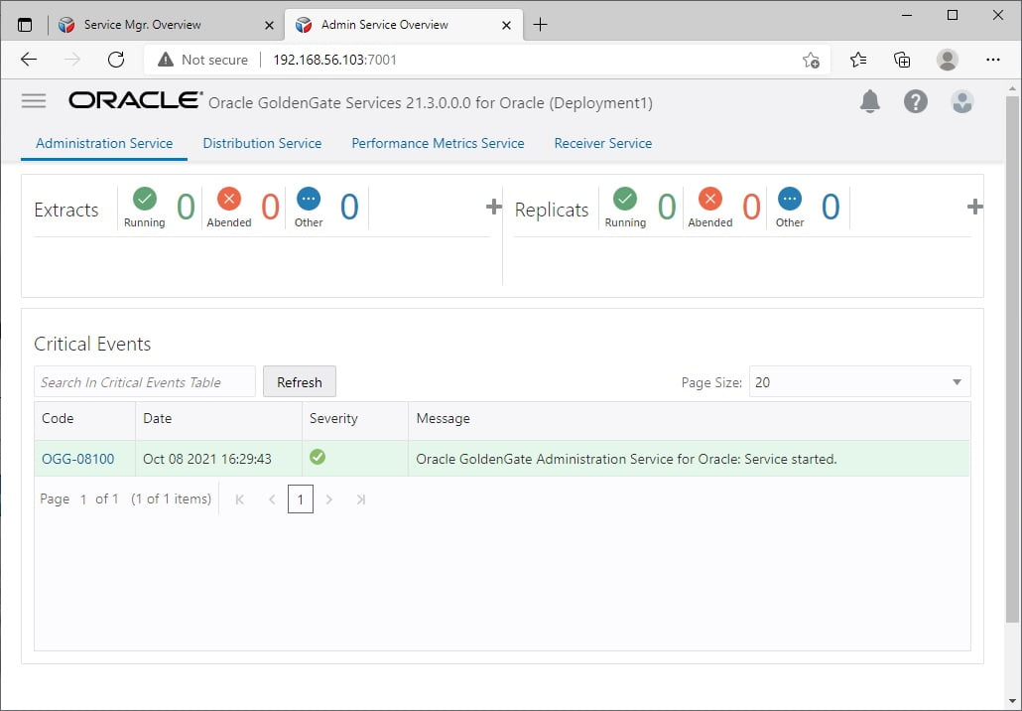Go back with browser back arrow
Screen dimensions: 1022x711
coord(29,60)
